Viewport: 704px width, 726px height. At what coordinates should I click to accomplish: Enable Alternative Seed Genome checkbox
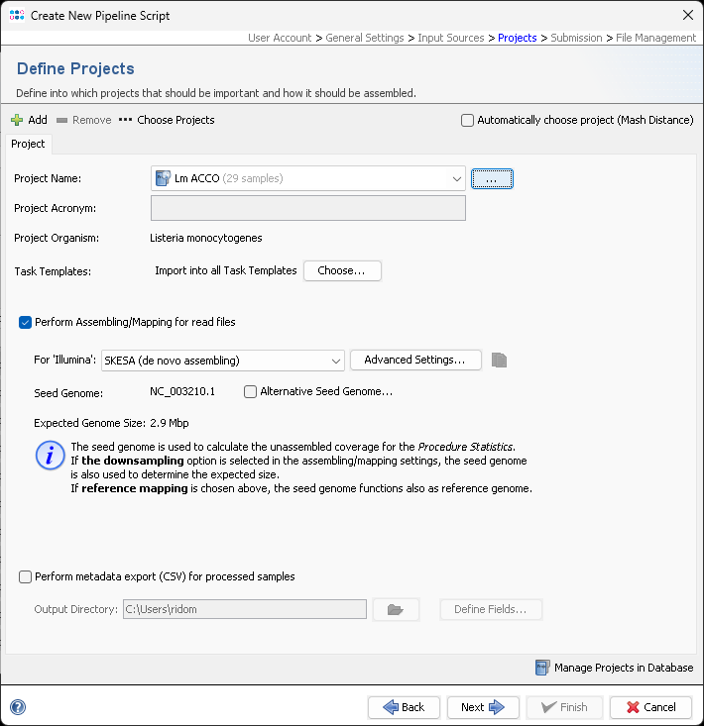pyautogui.click(x=251, y=391)
